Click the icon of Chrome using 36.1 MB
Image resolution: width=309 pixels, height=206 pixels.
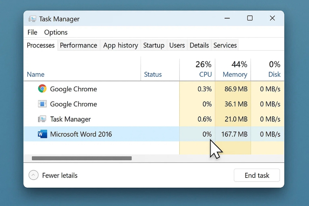42,104
